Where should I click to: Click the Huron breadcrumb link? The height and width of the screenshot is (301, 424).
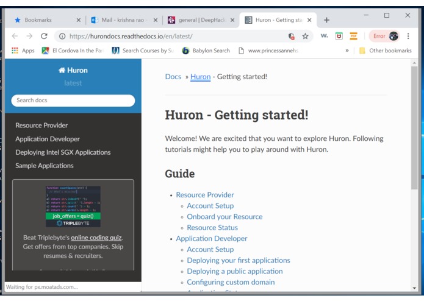[x=200, y=77]
